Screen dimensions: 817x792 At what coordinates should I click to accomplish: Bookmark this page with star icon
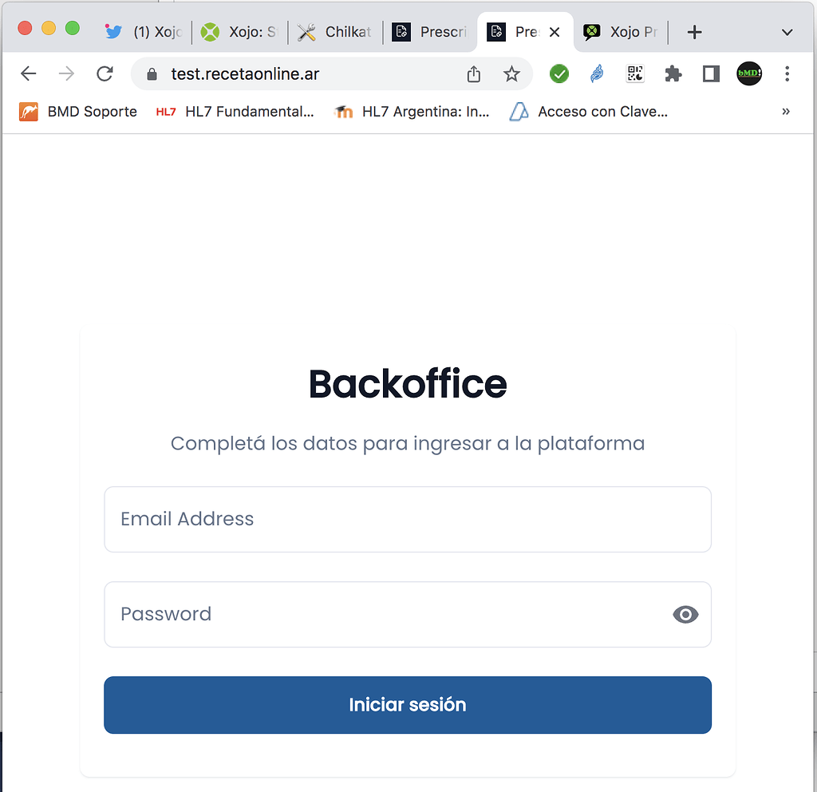511,74
